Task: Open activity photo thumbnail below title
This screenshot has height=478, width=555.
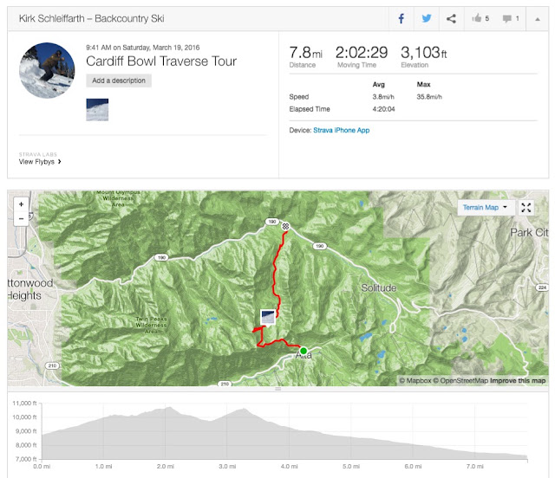Action: tap(97, 110)
